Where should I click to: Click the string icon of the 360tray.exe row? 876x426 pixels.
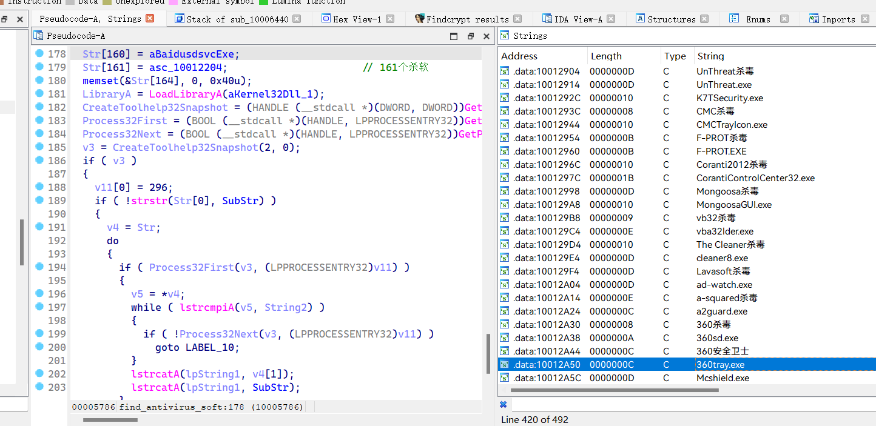tap(504, 365)
